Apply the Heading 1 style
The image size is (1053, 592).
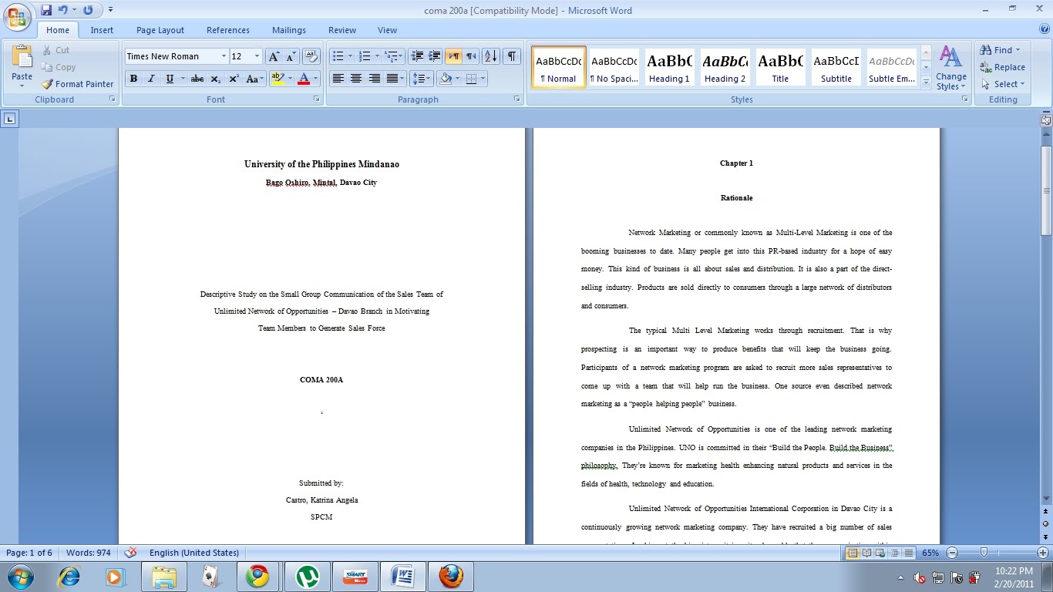pos(669,67)
